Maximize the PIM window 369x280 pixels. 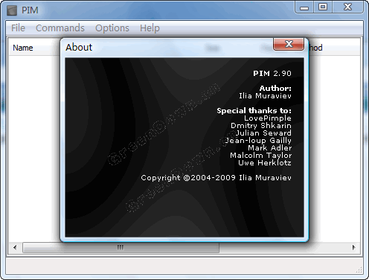pyautogui.click(x=323, y=7)
